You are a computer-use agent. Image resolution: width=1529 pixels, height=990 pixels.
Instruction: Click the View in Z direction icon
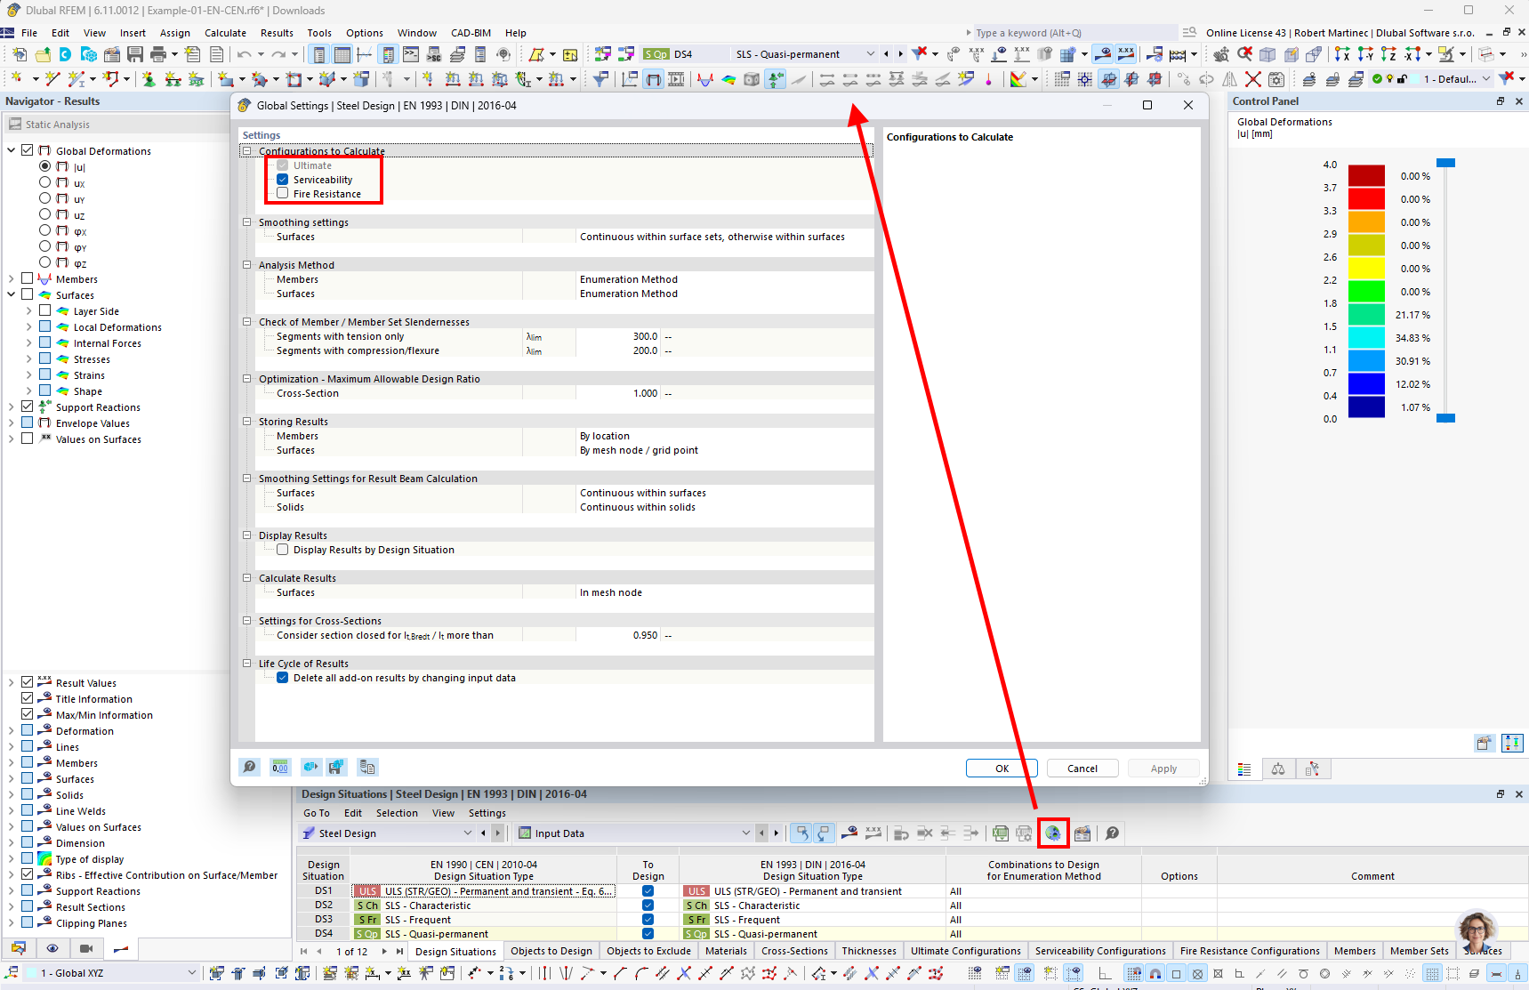click(1388, 54)
